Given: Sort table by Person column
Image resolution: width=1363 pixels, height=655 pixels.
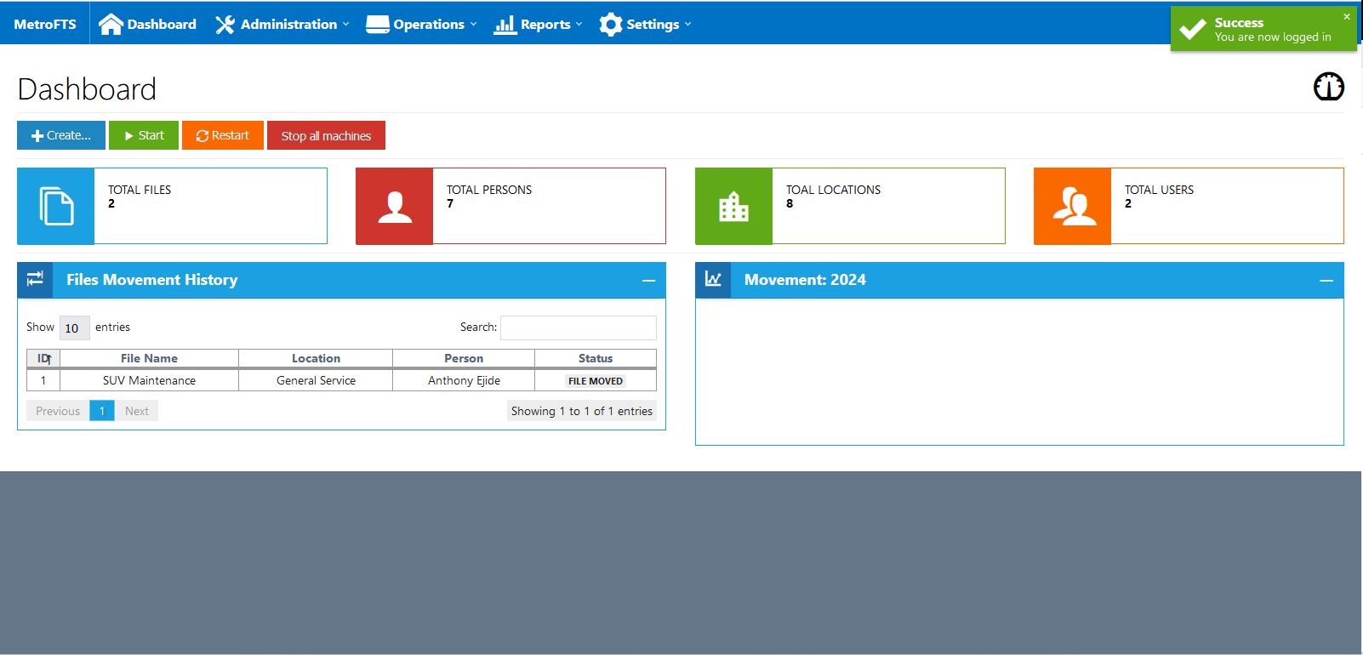Looking at the screenshot, I should pyautogui.click(x=464, y=358).
